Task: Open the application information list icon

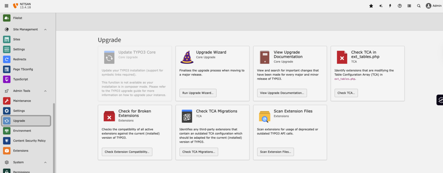Action: coord(409,6)
